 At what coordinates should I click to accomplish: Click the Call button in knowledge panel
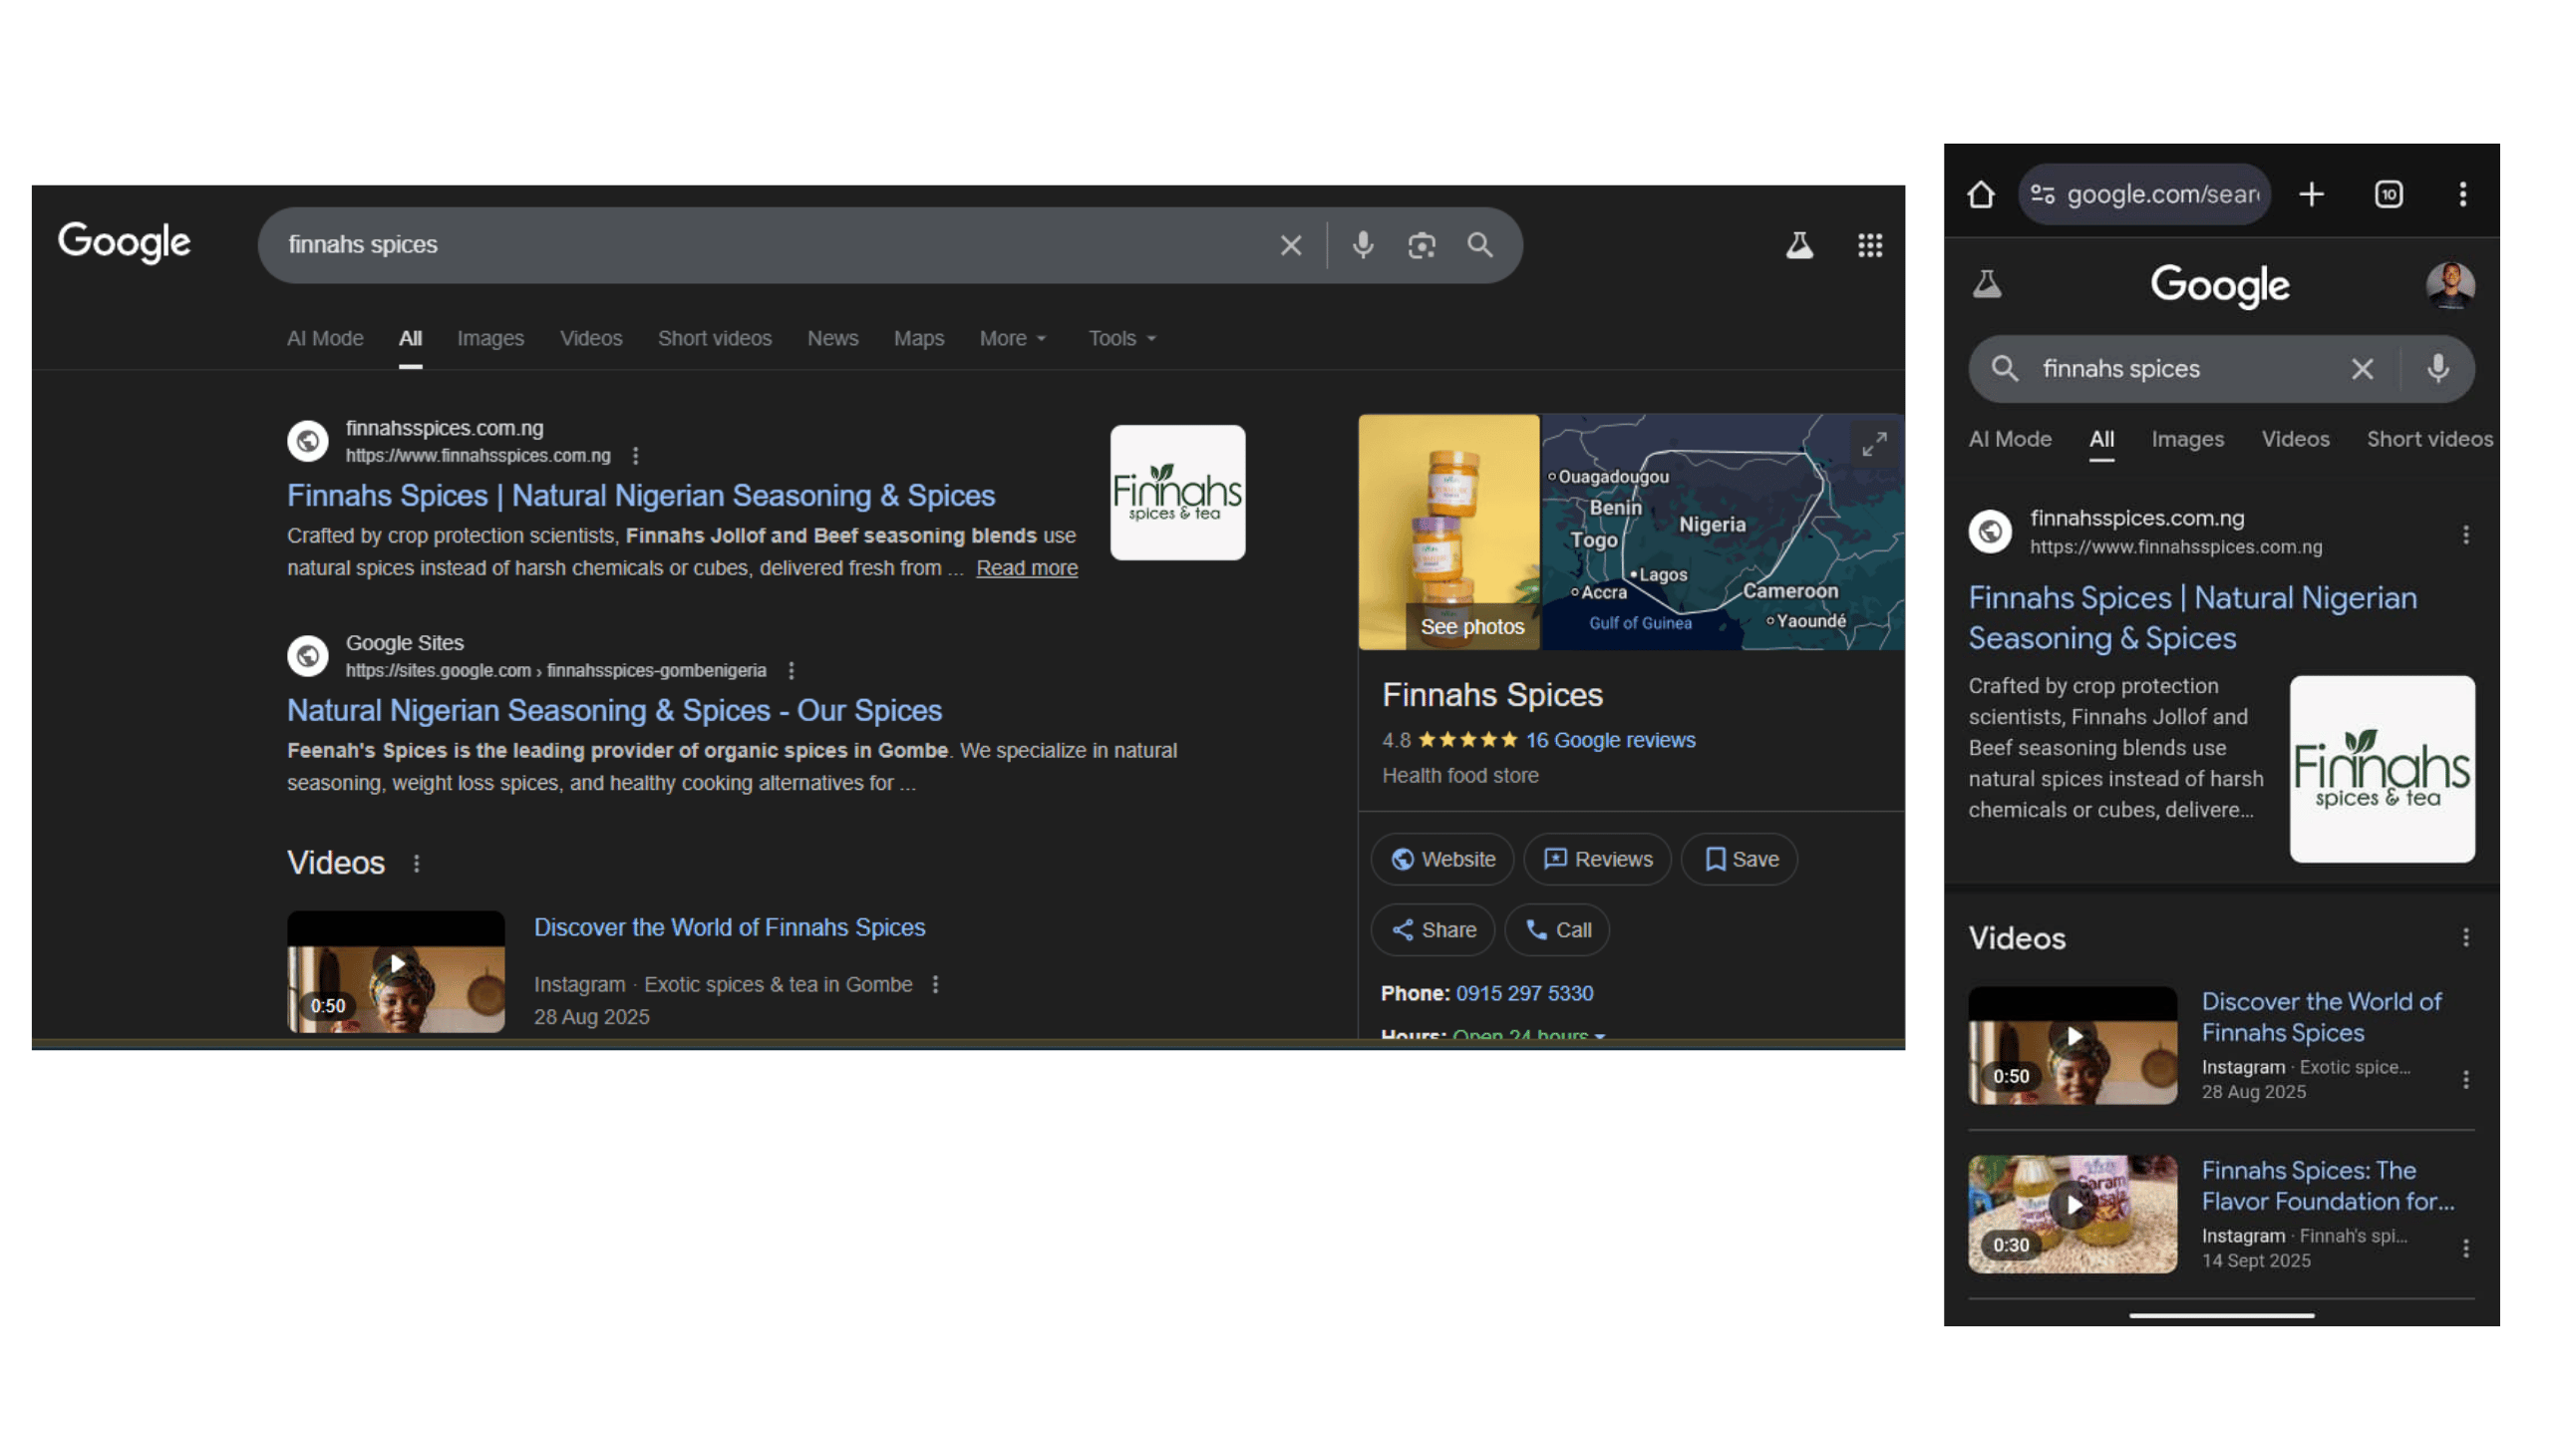coord(1557,930)
